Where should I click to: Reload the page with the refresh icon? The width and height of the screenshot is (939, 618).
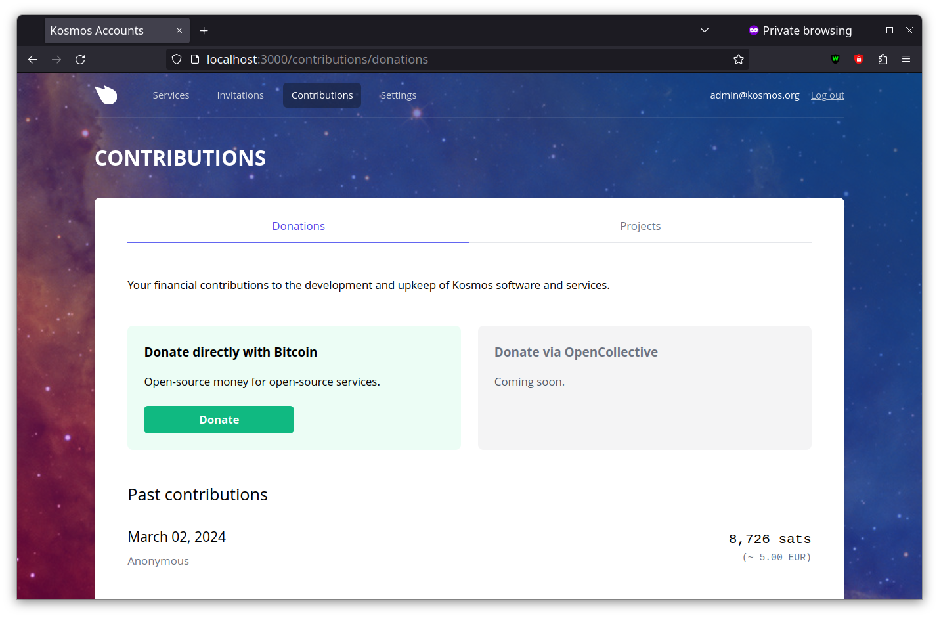click(80, 60)
